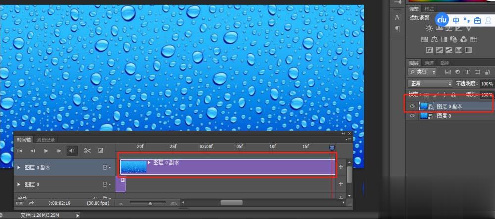
Task: Open the Character panel icon
Action: pos(398,17)
